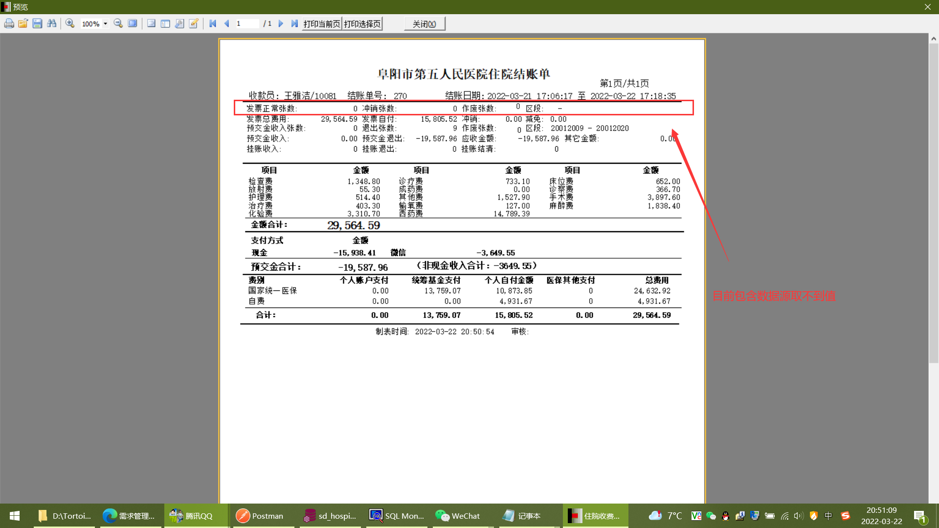Click the edit page pencil icon

[194, 23]
